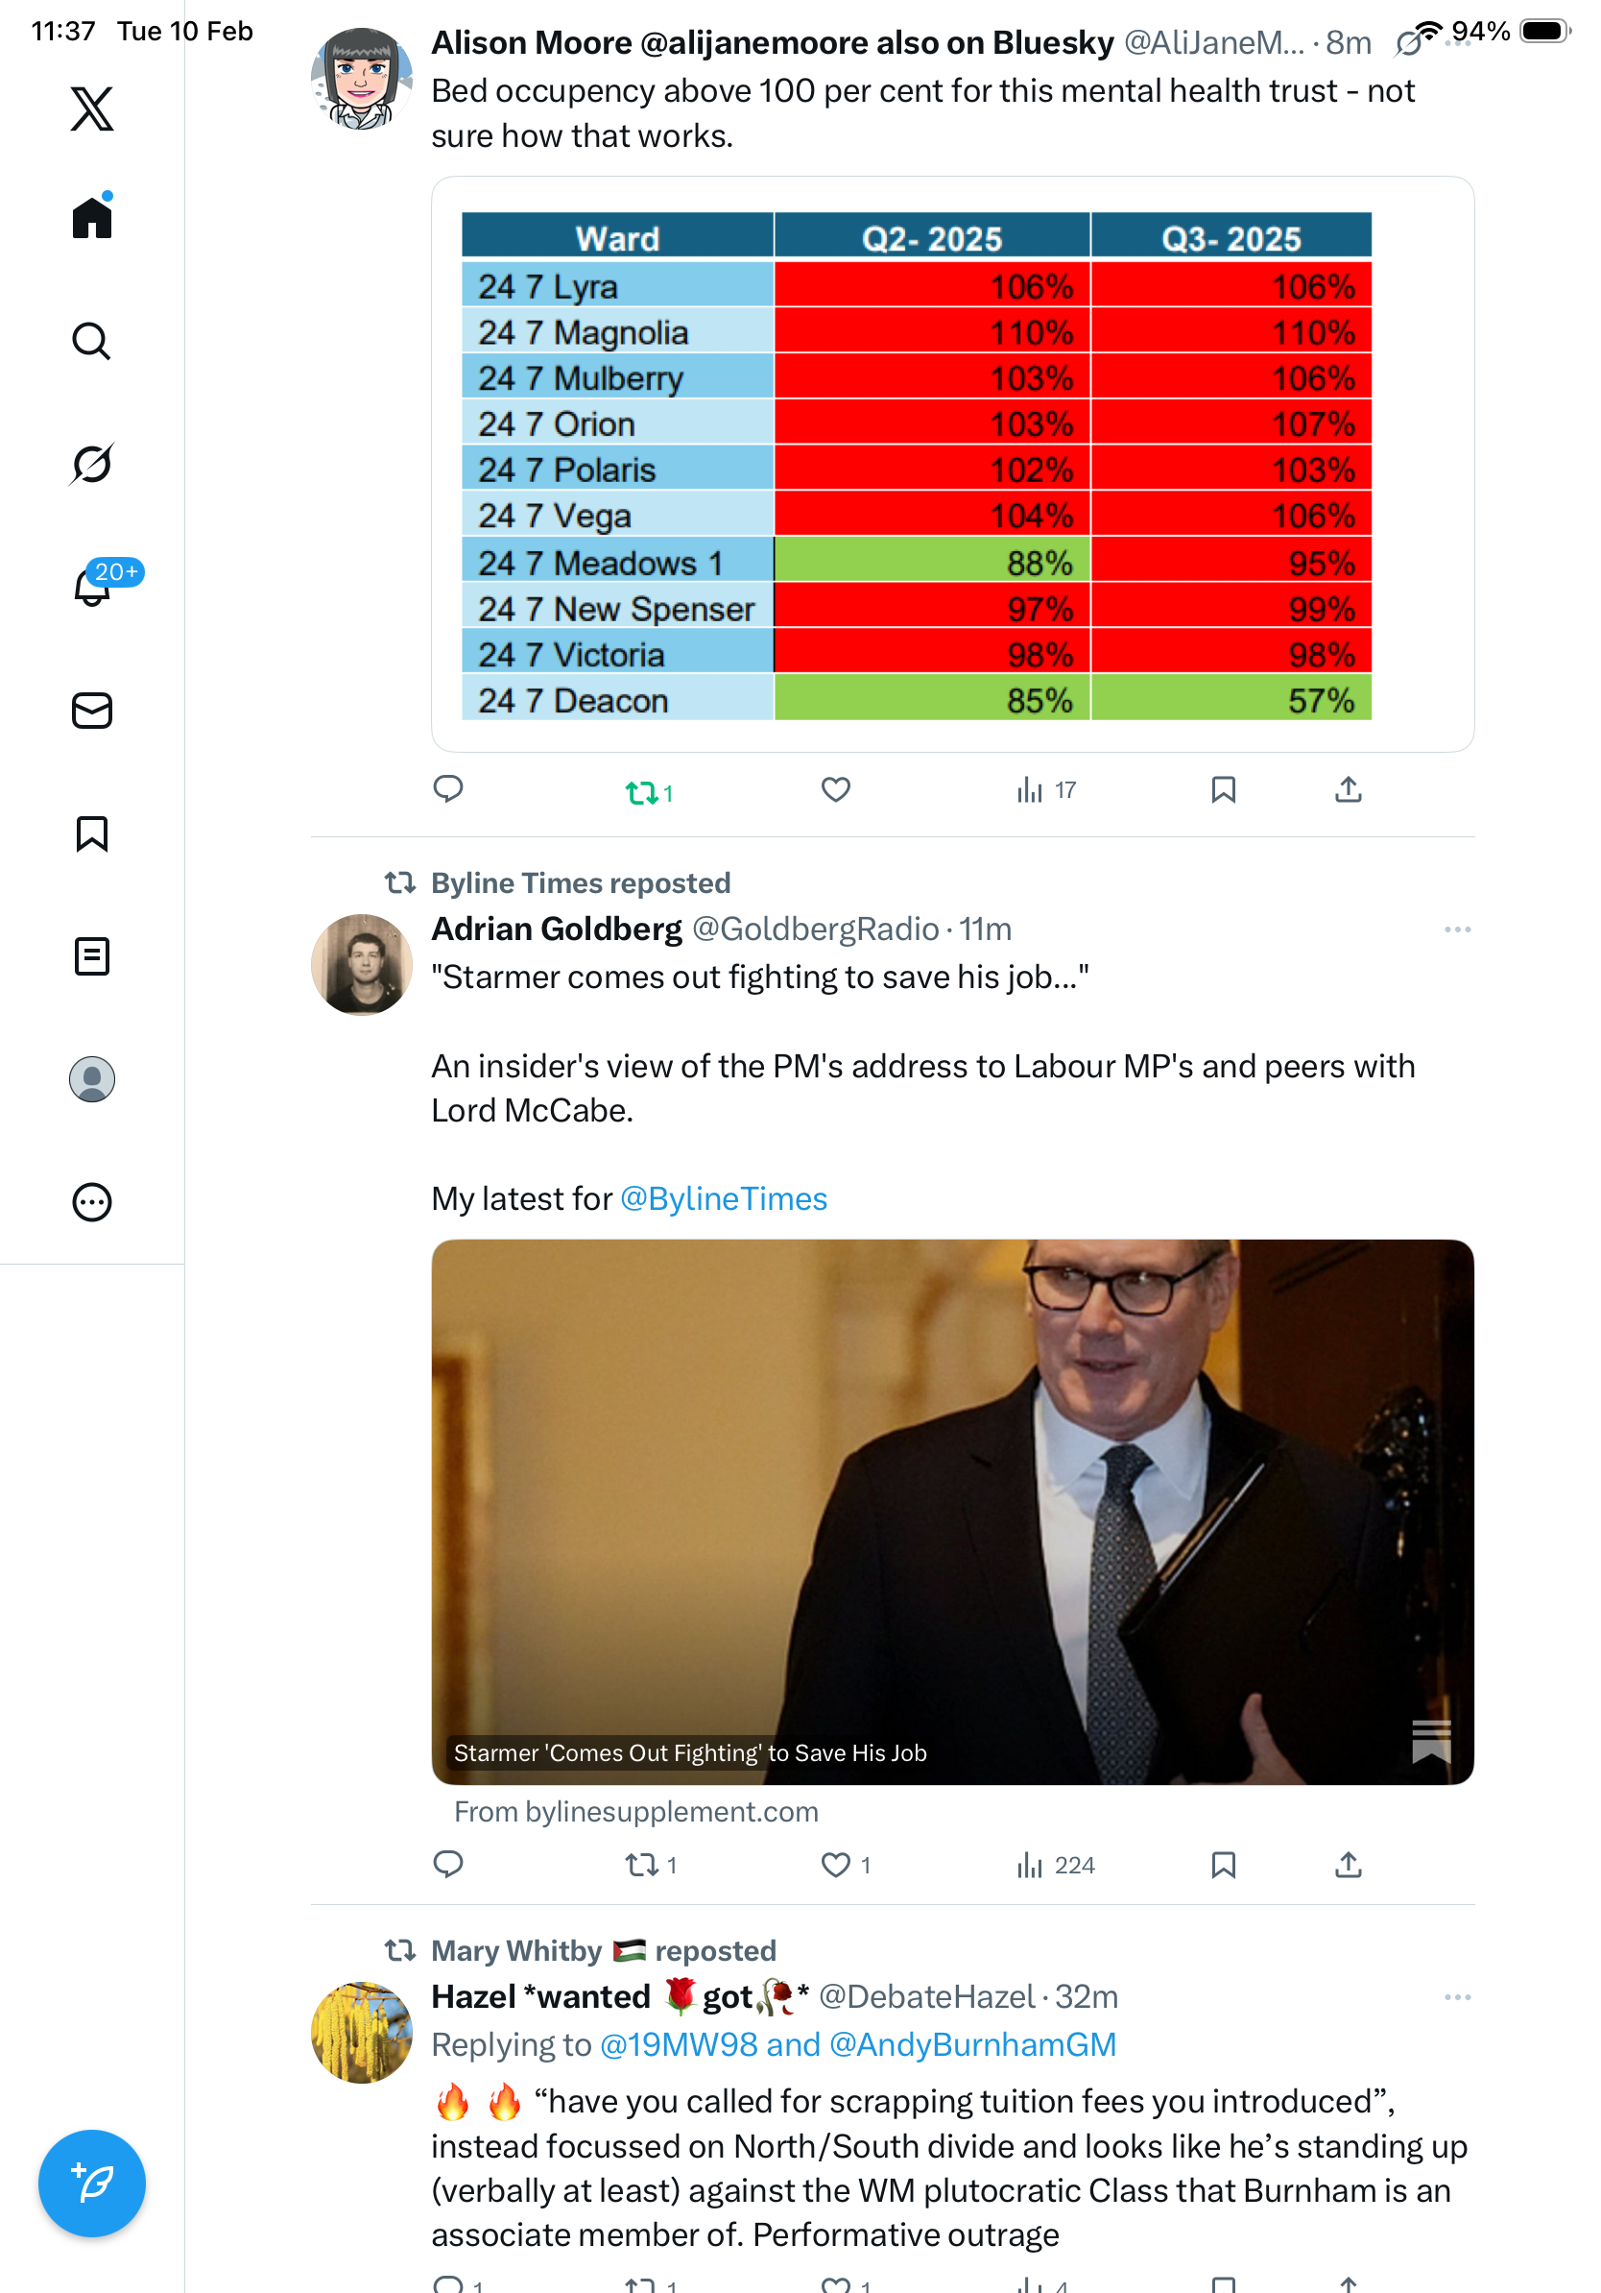1601x2293 pixels.
Task: Open three-dot menu on Hazel's reply
Action: tap(1456, 1997)
